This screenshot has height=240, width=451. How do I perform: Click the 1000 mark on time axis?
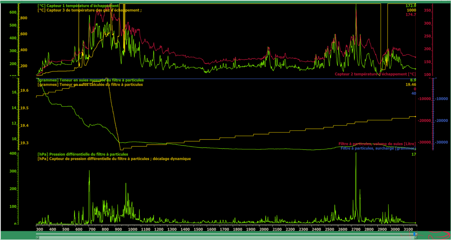point(132,229)
